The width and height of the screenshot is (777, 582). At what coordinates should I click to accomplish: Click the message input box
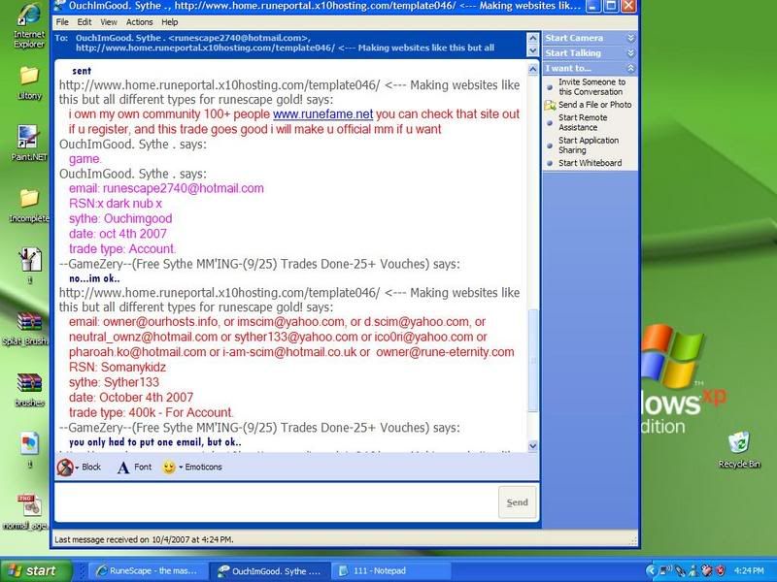tap(276, 502)
